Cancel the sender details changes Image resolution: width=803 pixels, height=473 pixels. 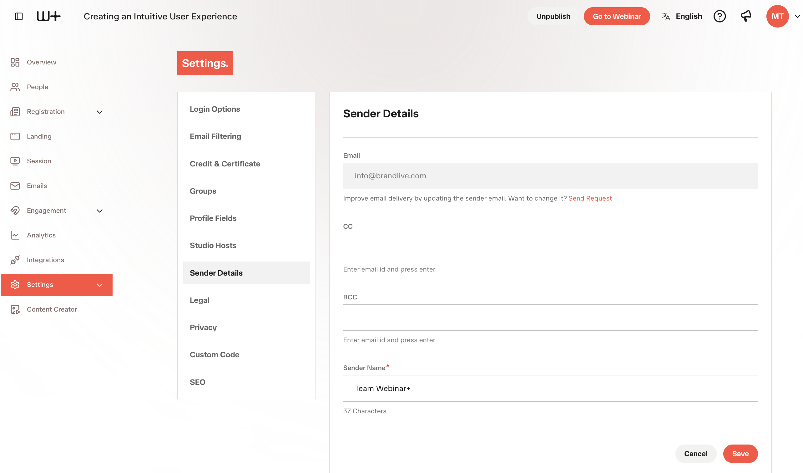tap(696, 454)
